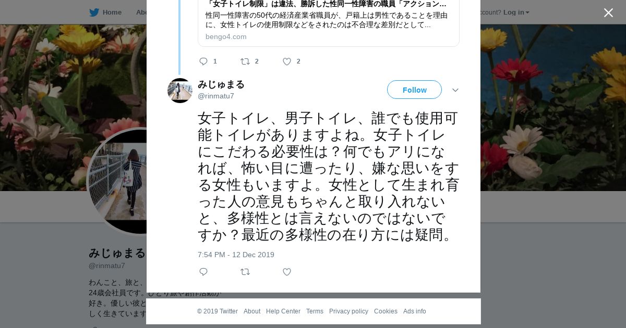Open the Help Center footer link

283,311
